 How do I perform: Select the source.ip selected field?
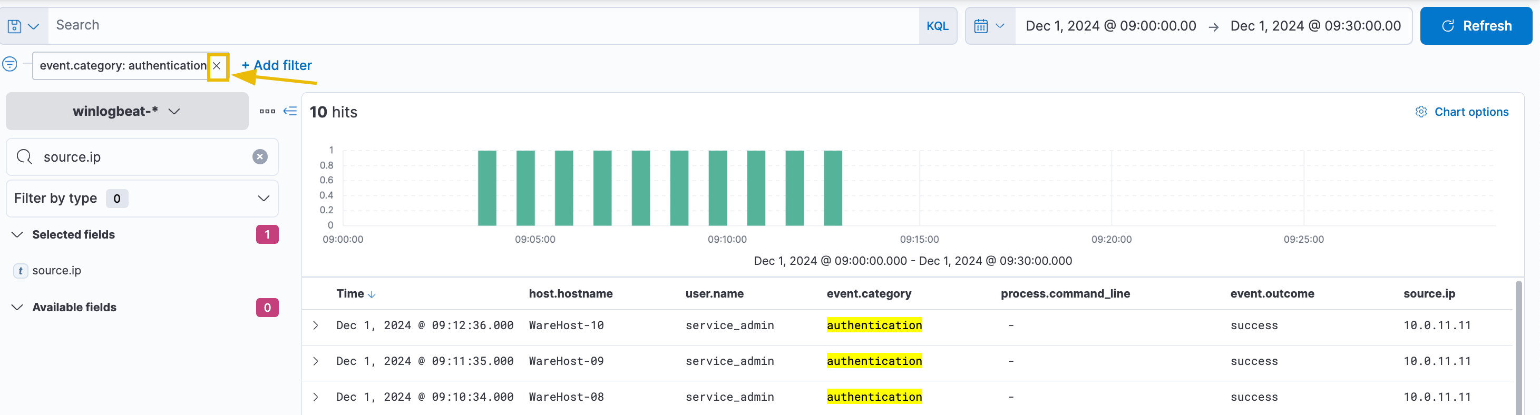(57, 271)
